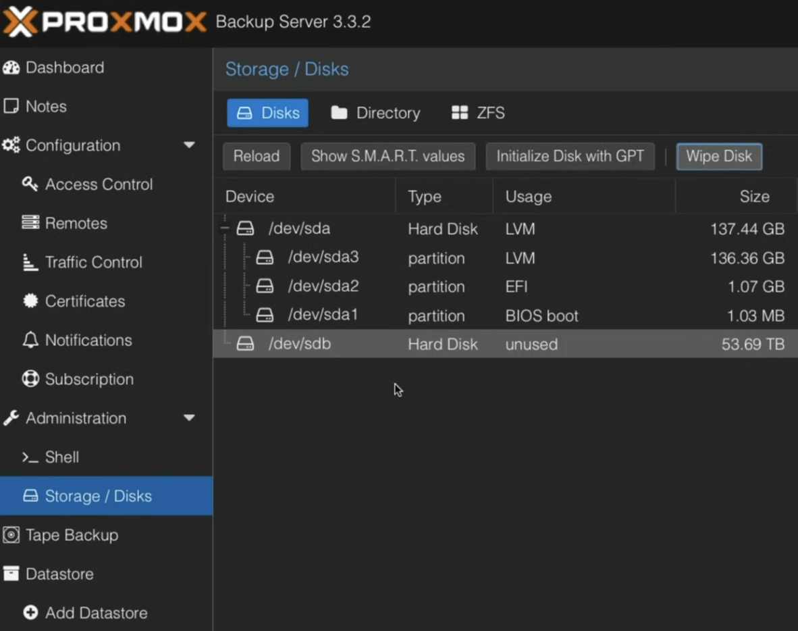Reload the disk list
The height and width of the screenshot is (631, 798).
click(x=256, y=156)
